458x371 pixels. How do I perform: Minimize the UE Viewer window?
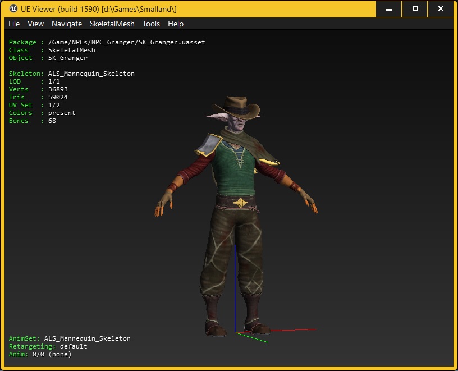pyautogui.click(x=389, y=9)
